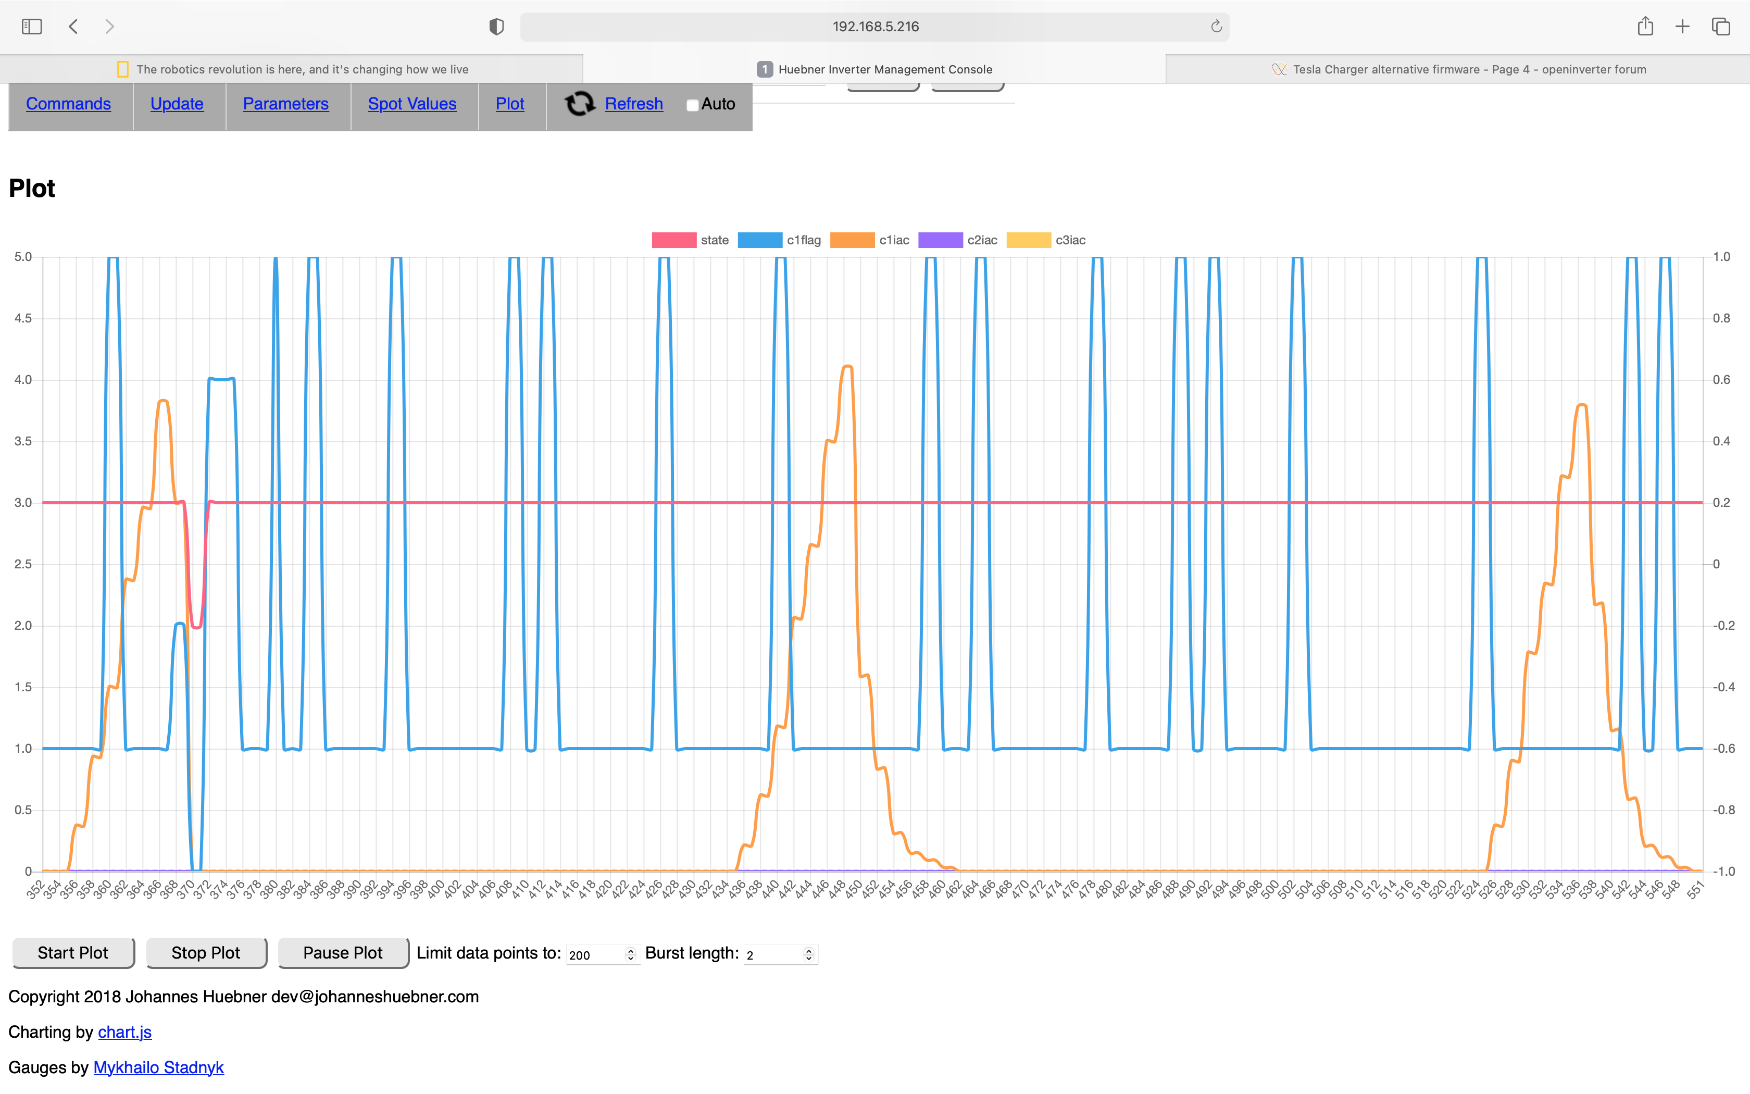This screenshot has width=1750, height=1094.
Task: Click the c1iac orange legend swatch
Action: (x=853, y=240)
